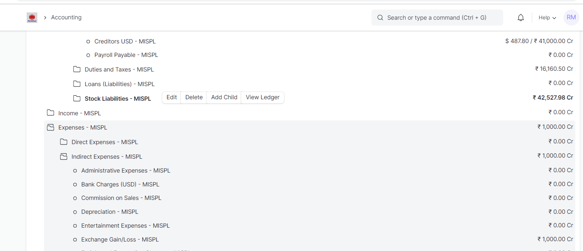The height and width of the screenshot is (251, 583).
Task: Select Payroll Payable - MISPL account
Action: coord(126,55)
